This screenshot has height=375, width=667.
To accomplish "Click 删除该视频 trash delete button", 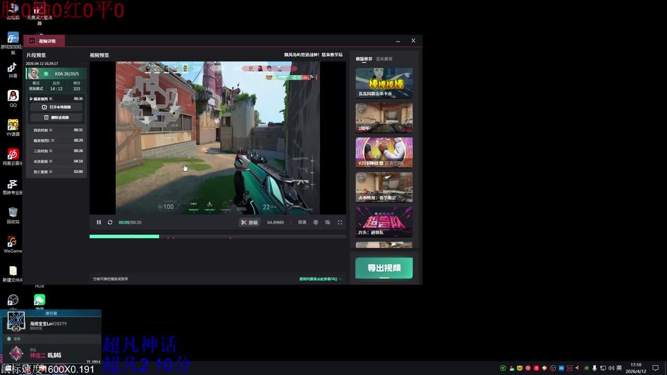I will click(x=56, y=118).
